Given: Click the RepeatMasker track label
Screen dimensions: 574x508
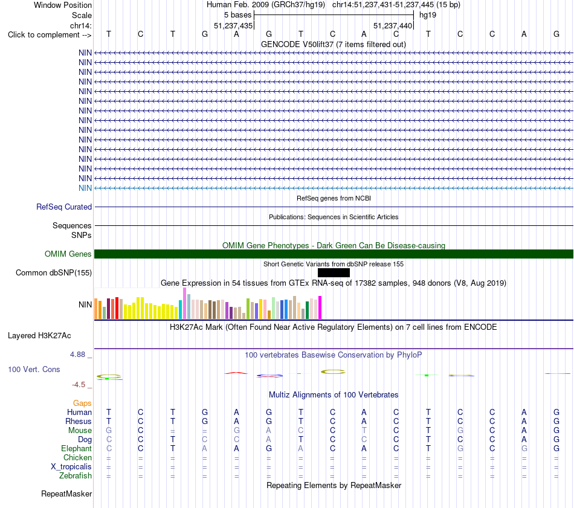Looking at the screenshot, I should coord(66,494).
